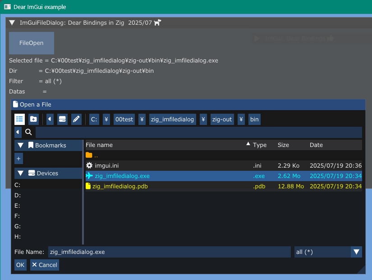Click the search magnifier icon

pos(28,132)
